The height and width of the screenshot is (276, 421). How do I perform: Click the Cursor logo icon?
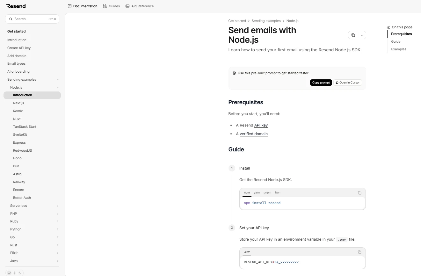point(337,83)
